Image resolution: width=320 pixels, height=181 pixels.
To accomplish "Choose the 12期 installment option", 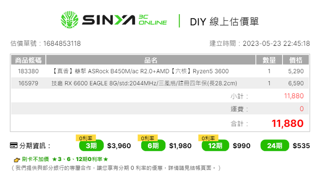I will coord(215,146).
